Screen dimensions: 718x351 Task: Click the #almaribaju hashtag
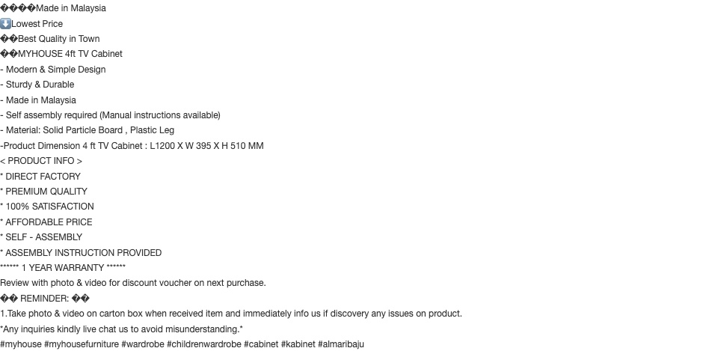pos(341,344)
